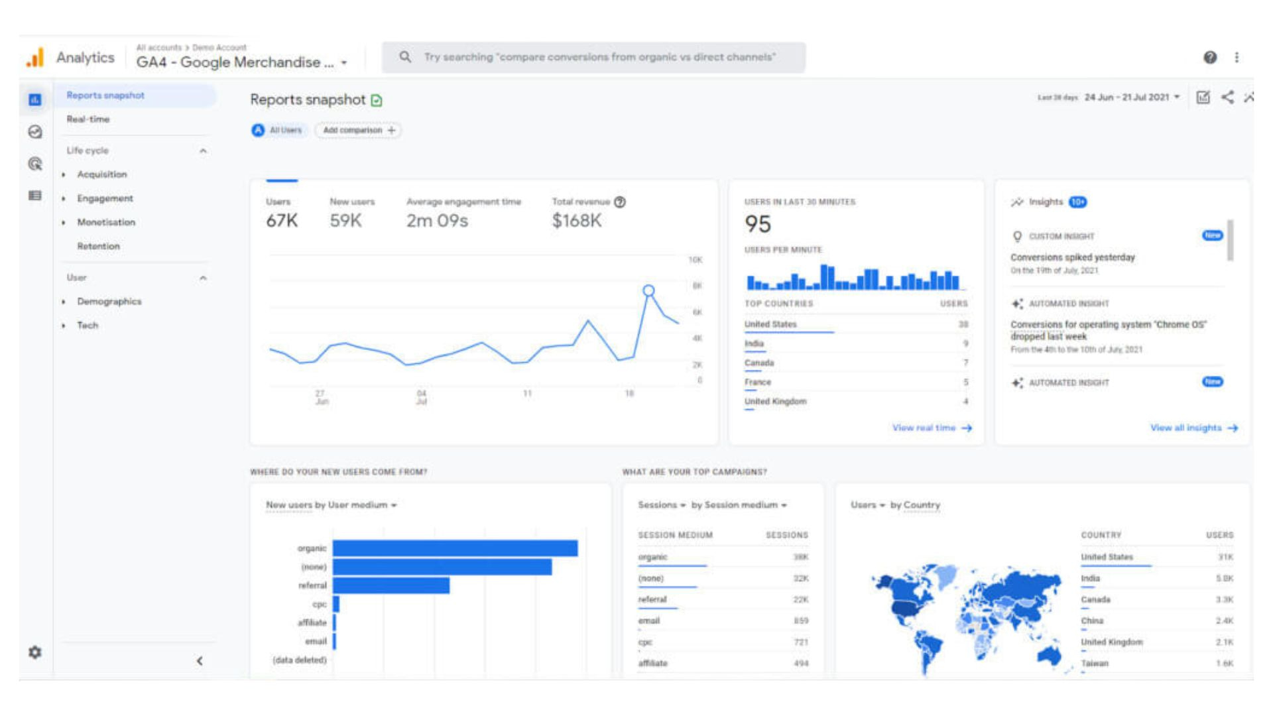The width and height of the screenshot is (1273, 716).
Task: Select the New users metric tab
Action: (352, 213)
